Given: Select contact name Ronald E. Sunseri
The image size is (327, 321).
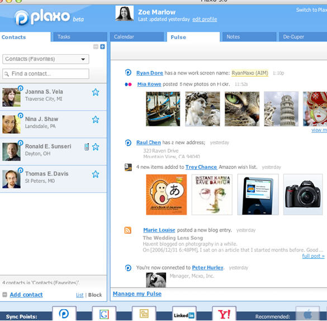Looking at the screenshot, I should tap(48, 147).
